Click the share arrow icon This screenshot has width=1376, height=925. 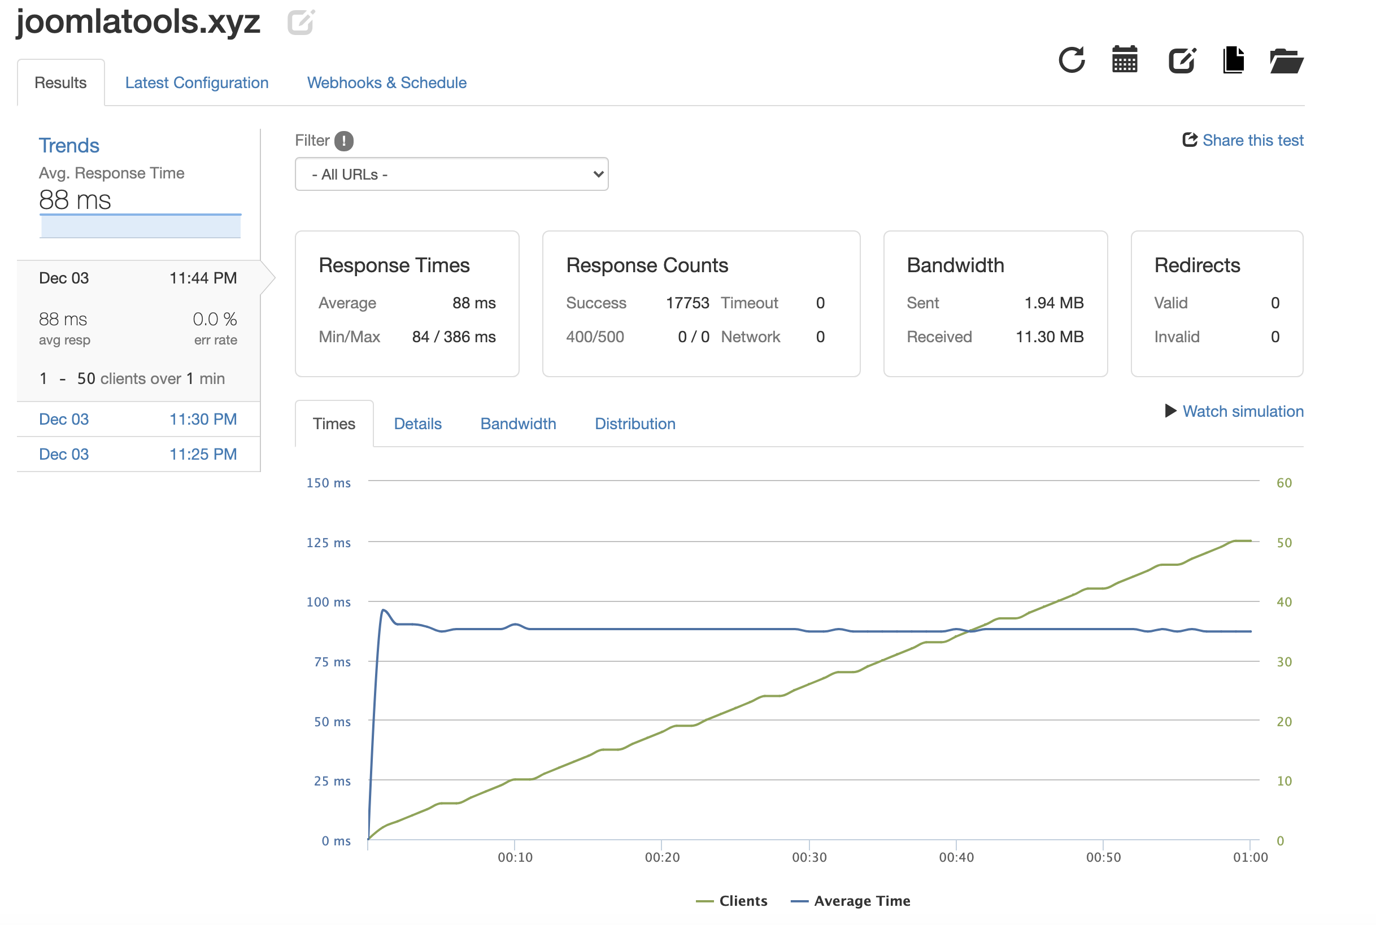pyautogui.click(x=1190, y=140)
